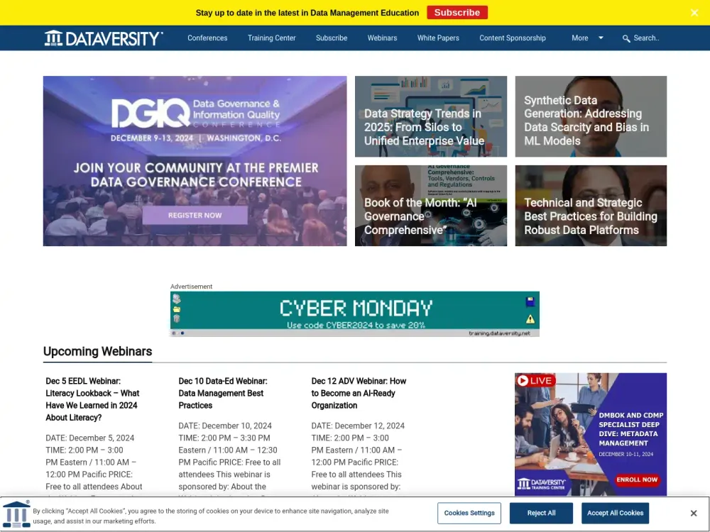Click Subscribe in the yellow top banner
This screenshot has width=710, height=532.
coord(457,12)
